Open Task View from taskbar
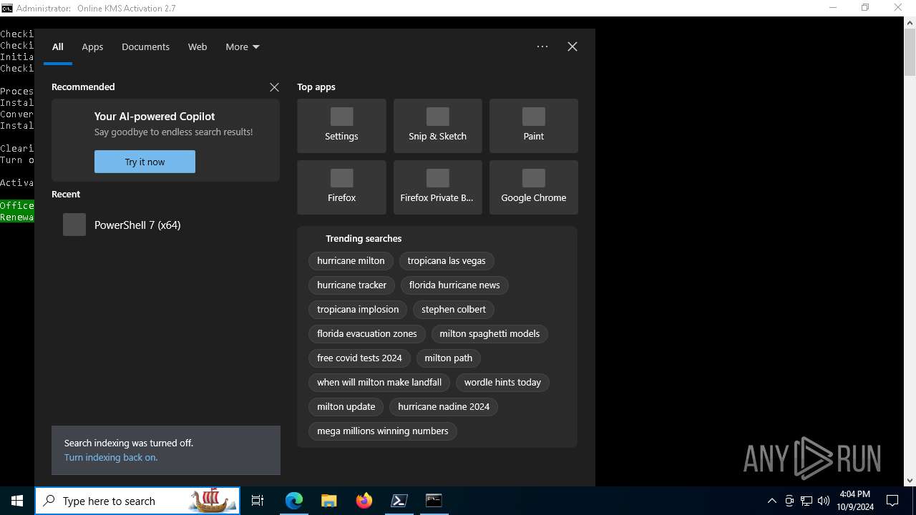The height and width of the screenshot is (515, 916). (258, 501)
